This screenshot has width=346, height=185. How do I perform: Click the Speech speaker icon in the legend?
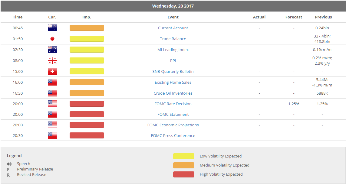tap(9, 164)
